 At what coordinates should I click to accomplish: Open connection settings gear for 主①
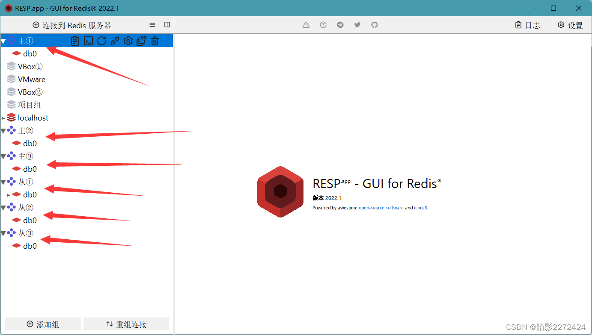click(128, 41)
